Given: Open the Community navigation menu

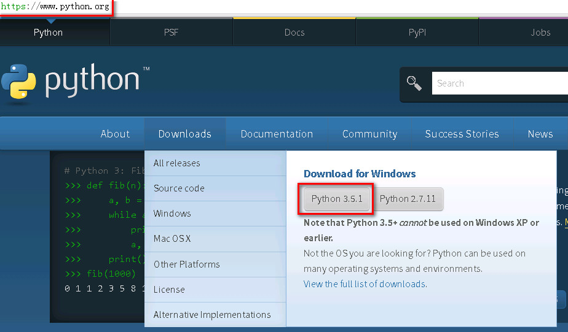Looking at the screenshot, I should point(369,134).
